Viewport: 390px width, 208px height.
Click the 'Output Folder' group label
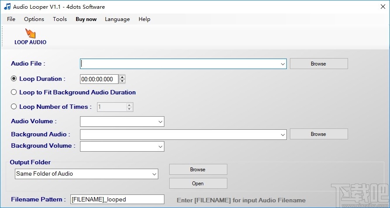pyautogui.click(x=30, y=162)
